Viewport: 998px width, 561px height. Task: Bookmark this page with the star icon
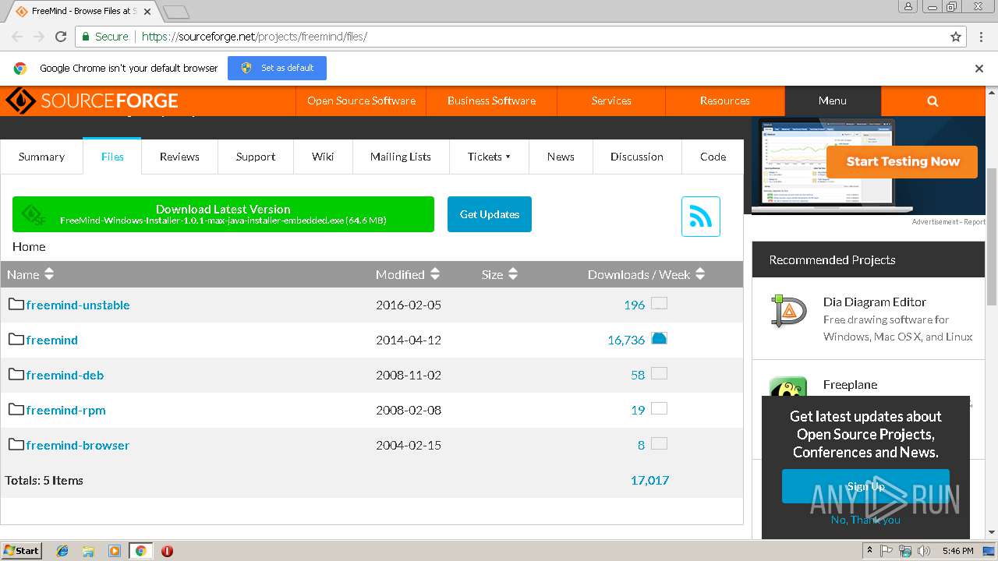pos(956,37)
